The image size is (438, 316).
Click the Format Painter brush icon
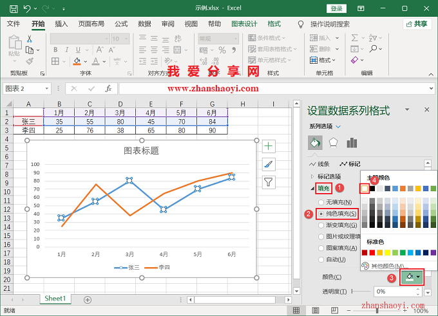click(x=30, y=61)
